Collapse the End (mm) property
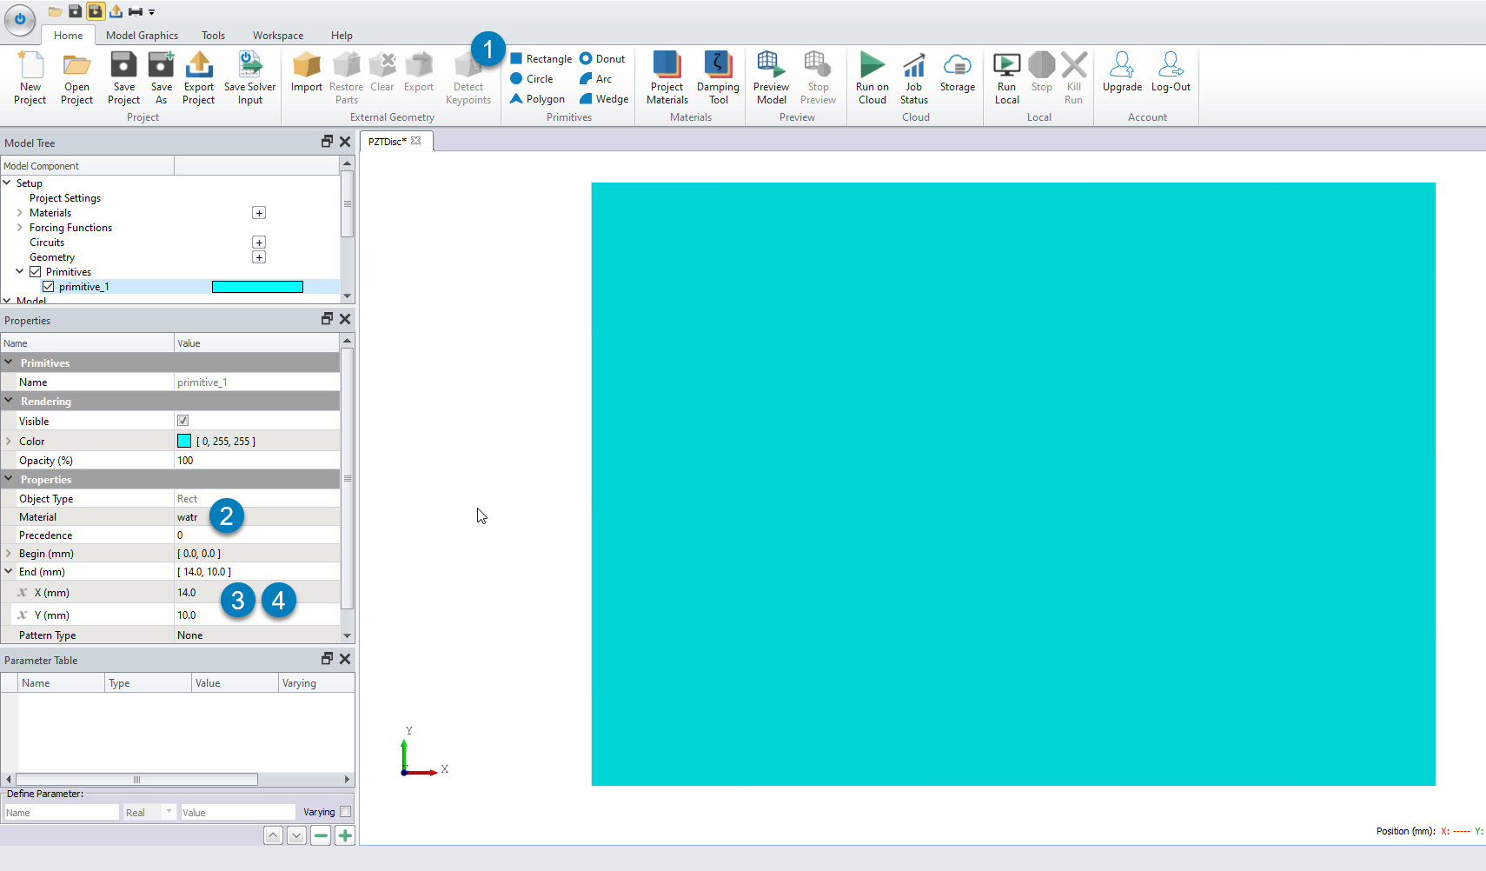The height and width of the screenshot is (871, 1486). [x=9, y=572]
